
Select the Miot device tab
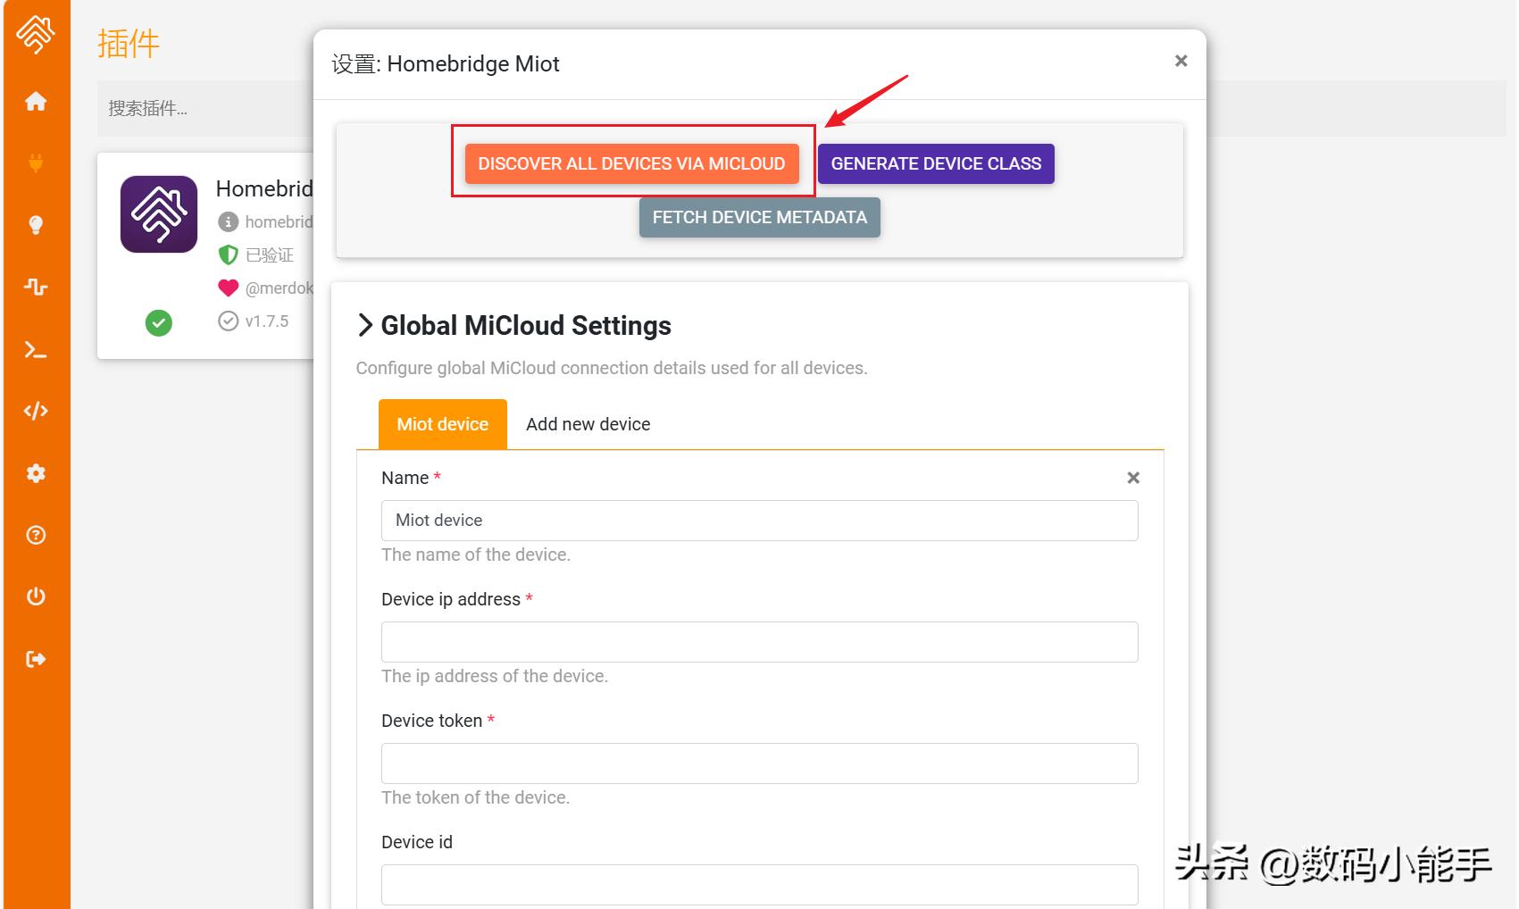point(443,424)
